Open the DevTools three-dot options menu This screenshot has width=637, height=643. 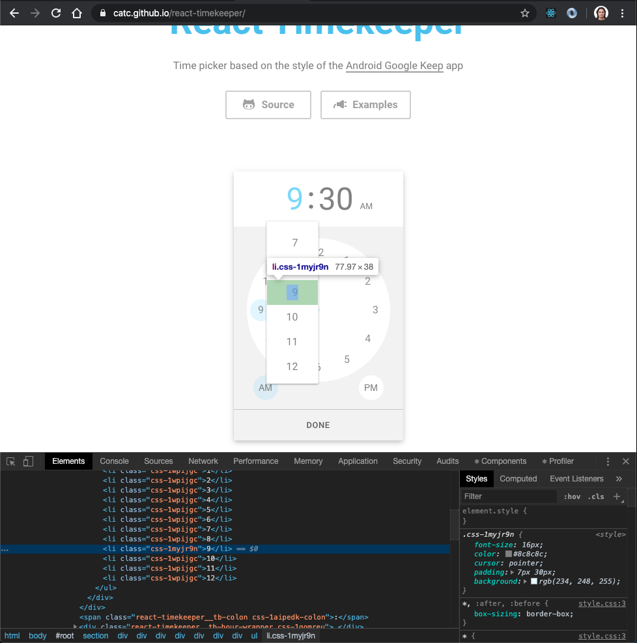608,461
